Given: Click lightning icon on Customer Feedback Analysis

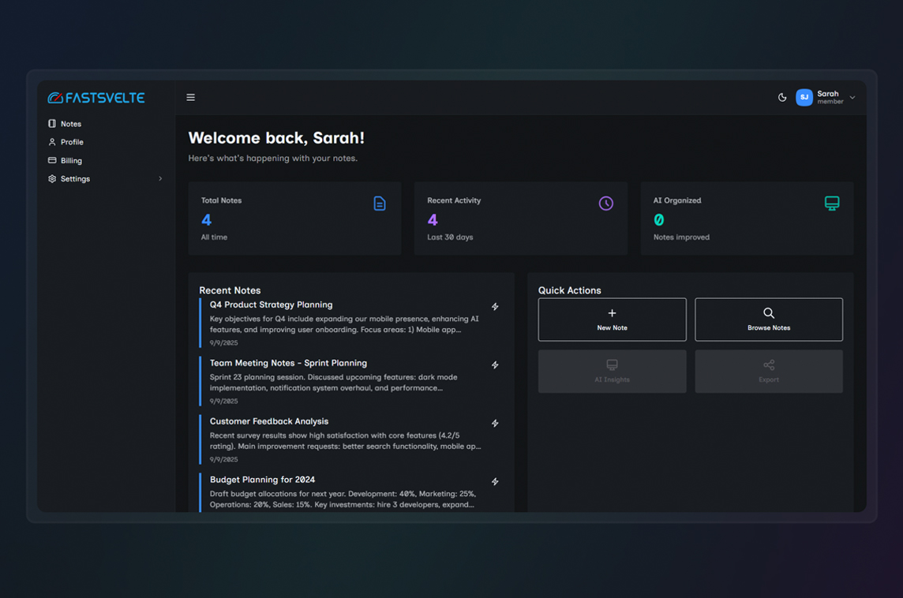Looking at the screenshot, I should tap(495, 423).
